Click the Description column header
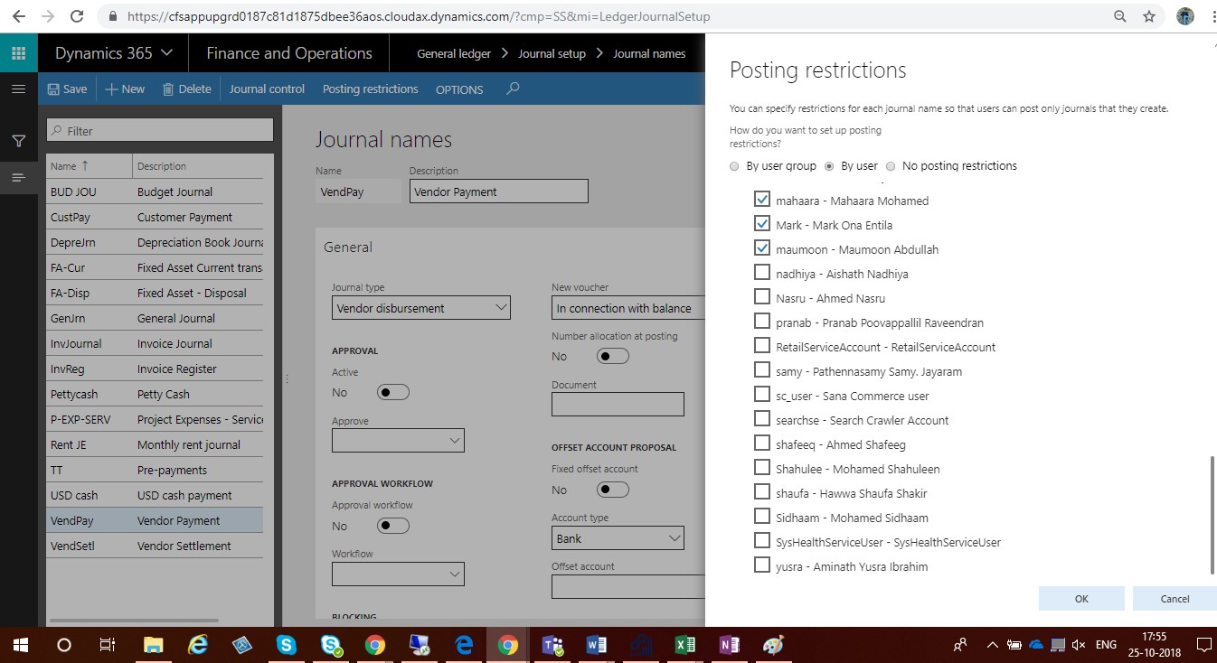 [162, 166]
